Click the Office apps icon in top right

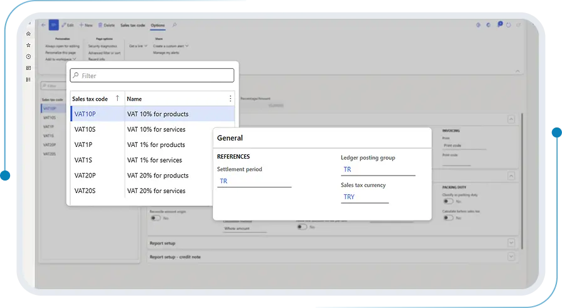489,25
